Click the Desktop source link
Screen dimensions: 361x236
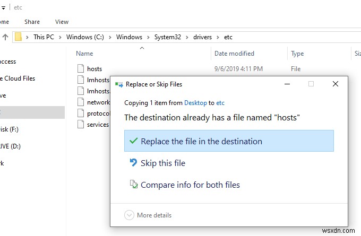[x=195, y=103]
